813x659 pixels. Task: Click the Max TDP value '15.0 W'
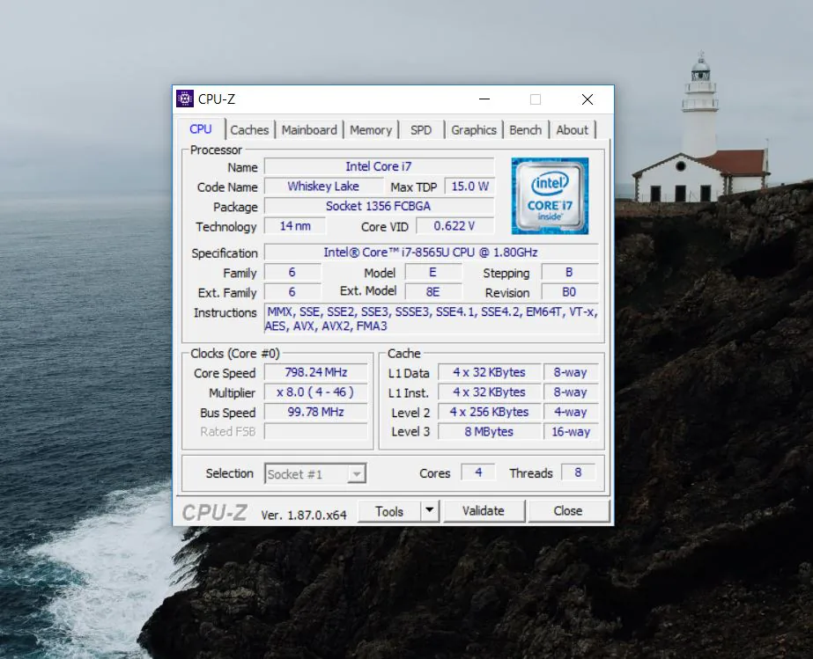pos(469,187)
